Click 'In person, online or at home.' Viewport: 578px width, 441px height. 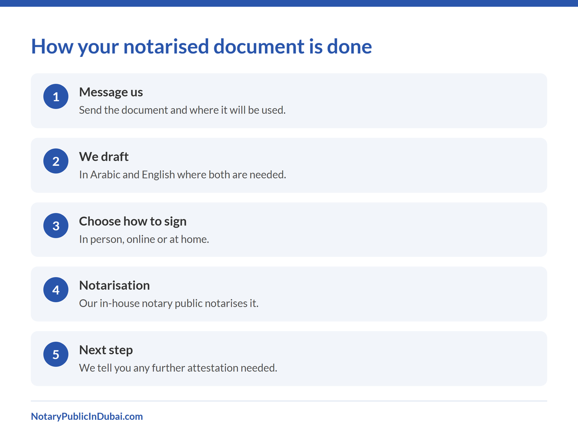(x=144, y=239)
